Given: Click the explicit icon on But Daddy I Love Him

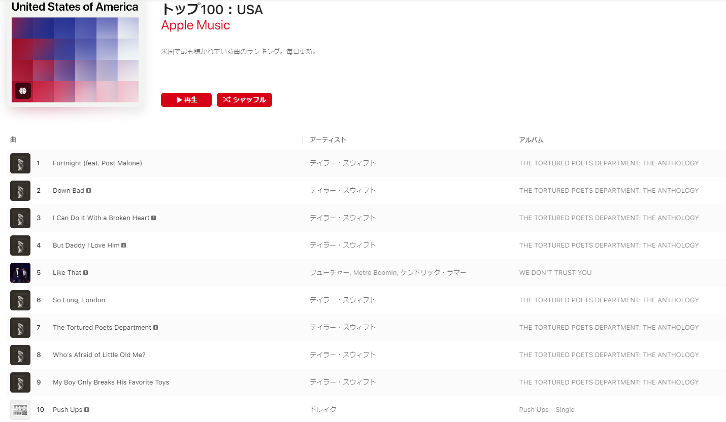Looking at the screenshot, I should click(x=124, y=245).
